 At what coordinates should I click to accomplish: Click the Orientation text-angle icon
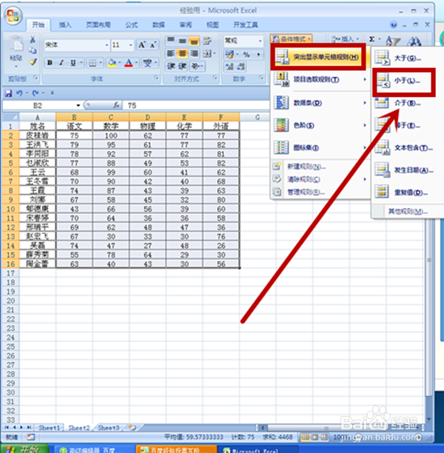195,66
